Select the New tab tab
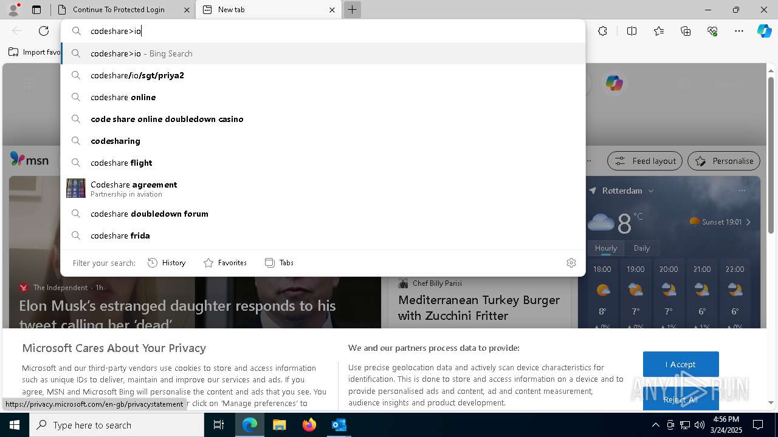Screen dimensions: 778x437 (268, 10)
